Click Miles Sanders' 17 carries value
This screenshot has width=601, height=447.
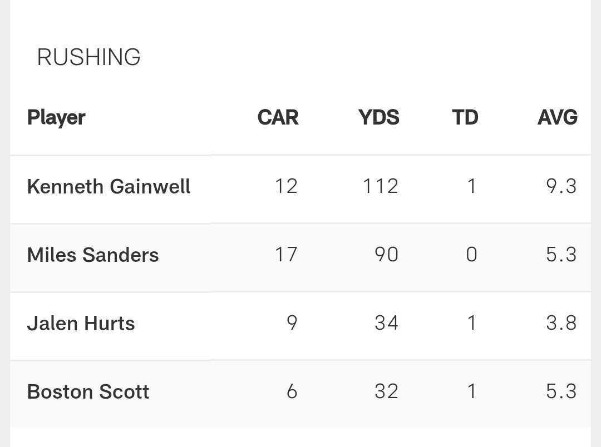286,255
